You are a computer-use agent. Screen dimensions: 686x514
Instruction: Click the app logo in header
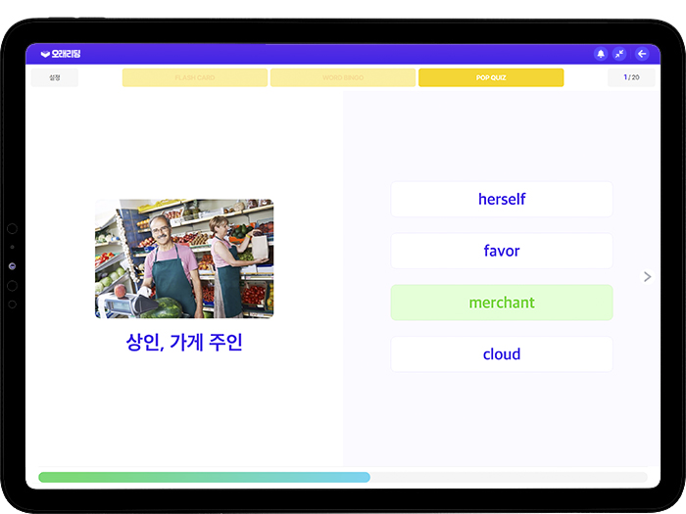pyautogui.click(x=61, y=54)
